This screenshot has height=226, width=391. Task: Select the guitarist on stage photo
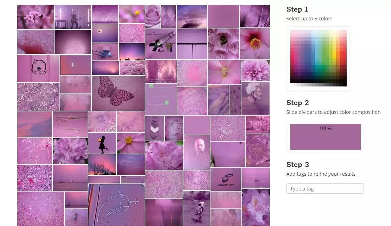pos(73,17)
